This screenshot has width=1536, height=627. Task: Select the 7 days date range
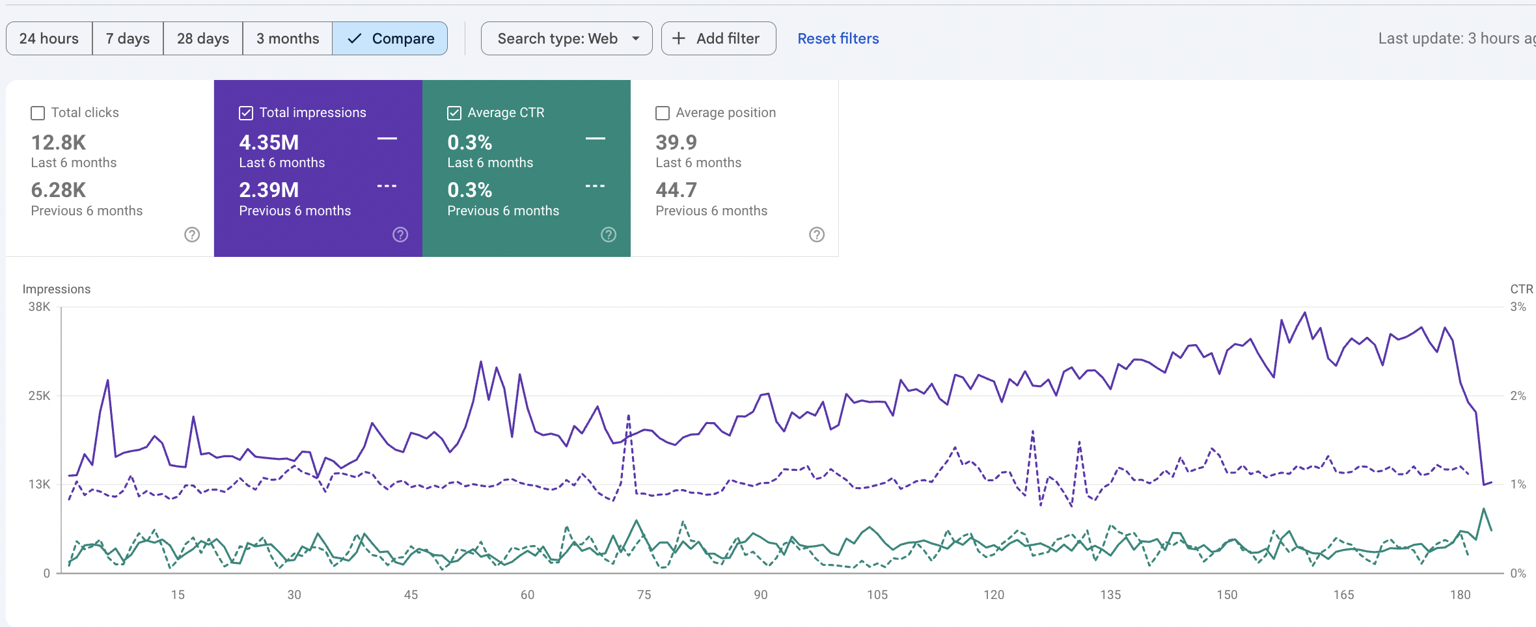coord(128,38)
